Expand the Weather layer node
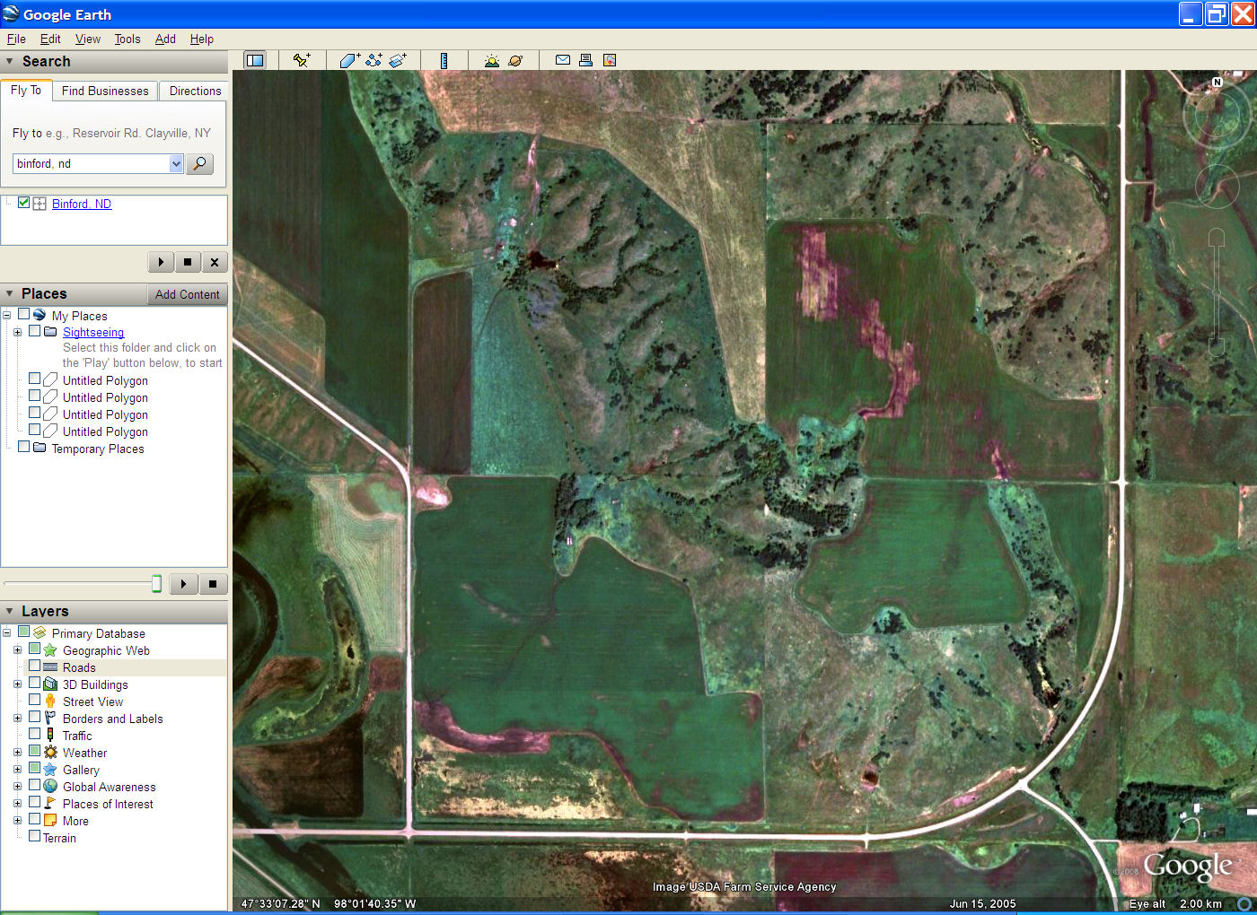 17,753
